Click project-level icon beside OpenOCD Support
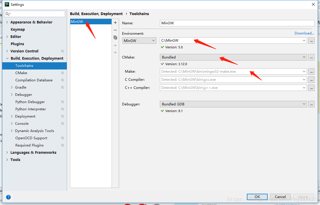The width and height of the screenshot is (320, 205). (x=63, y=138)
